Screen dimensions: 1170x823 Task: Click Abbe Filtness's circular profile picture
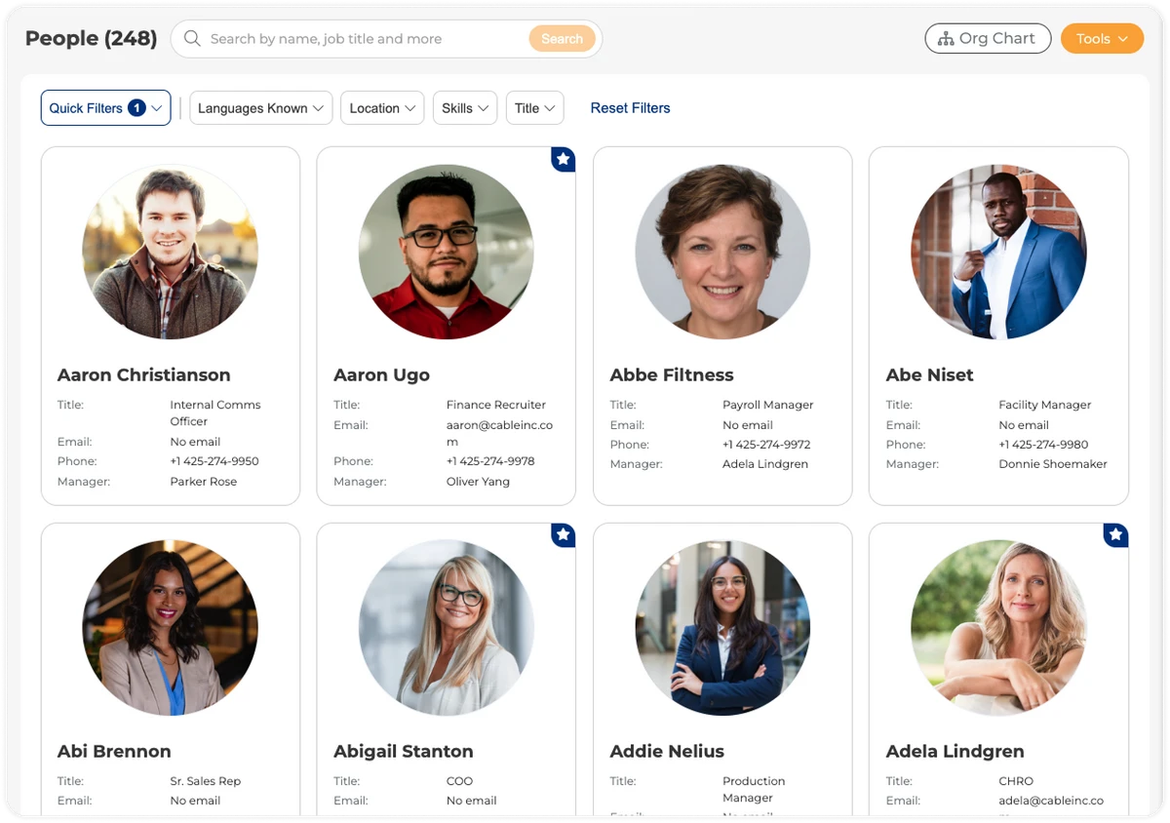[x=721, y=252]
